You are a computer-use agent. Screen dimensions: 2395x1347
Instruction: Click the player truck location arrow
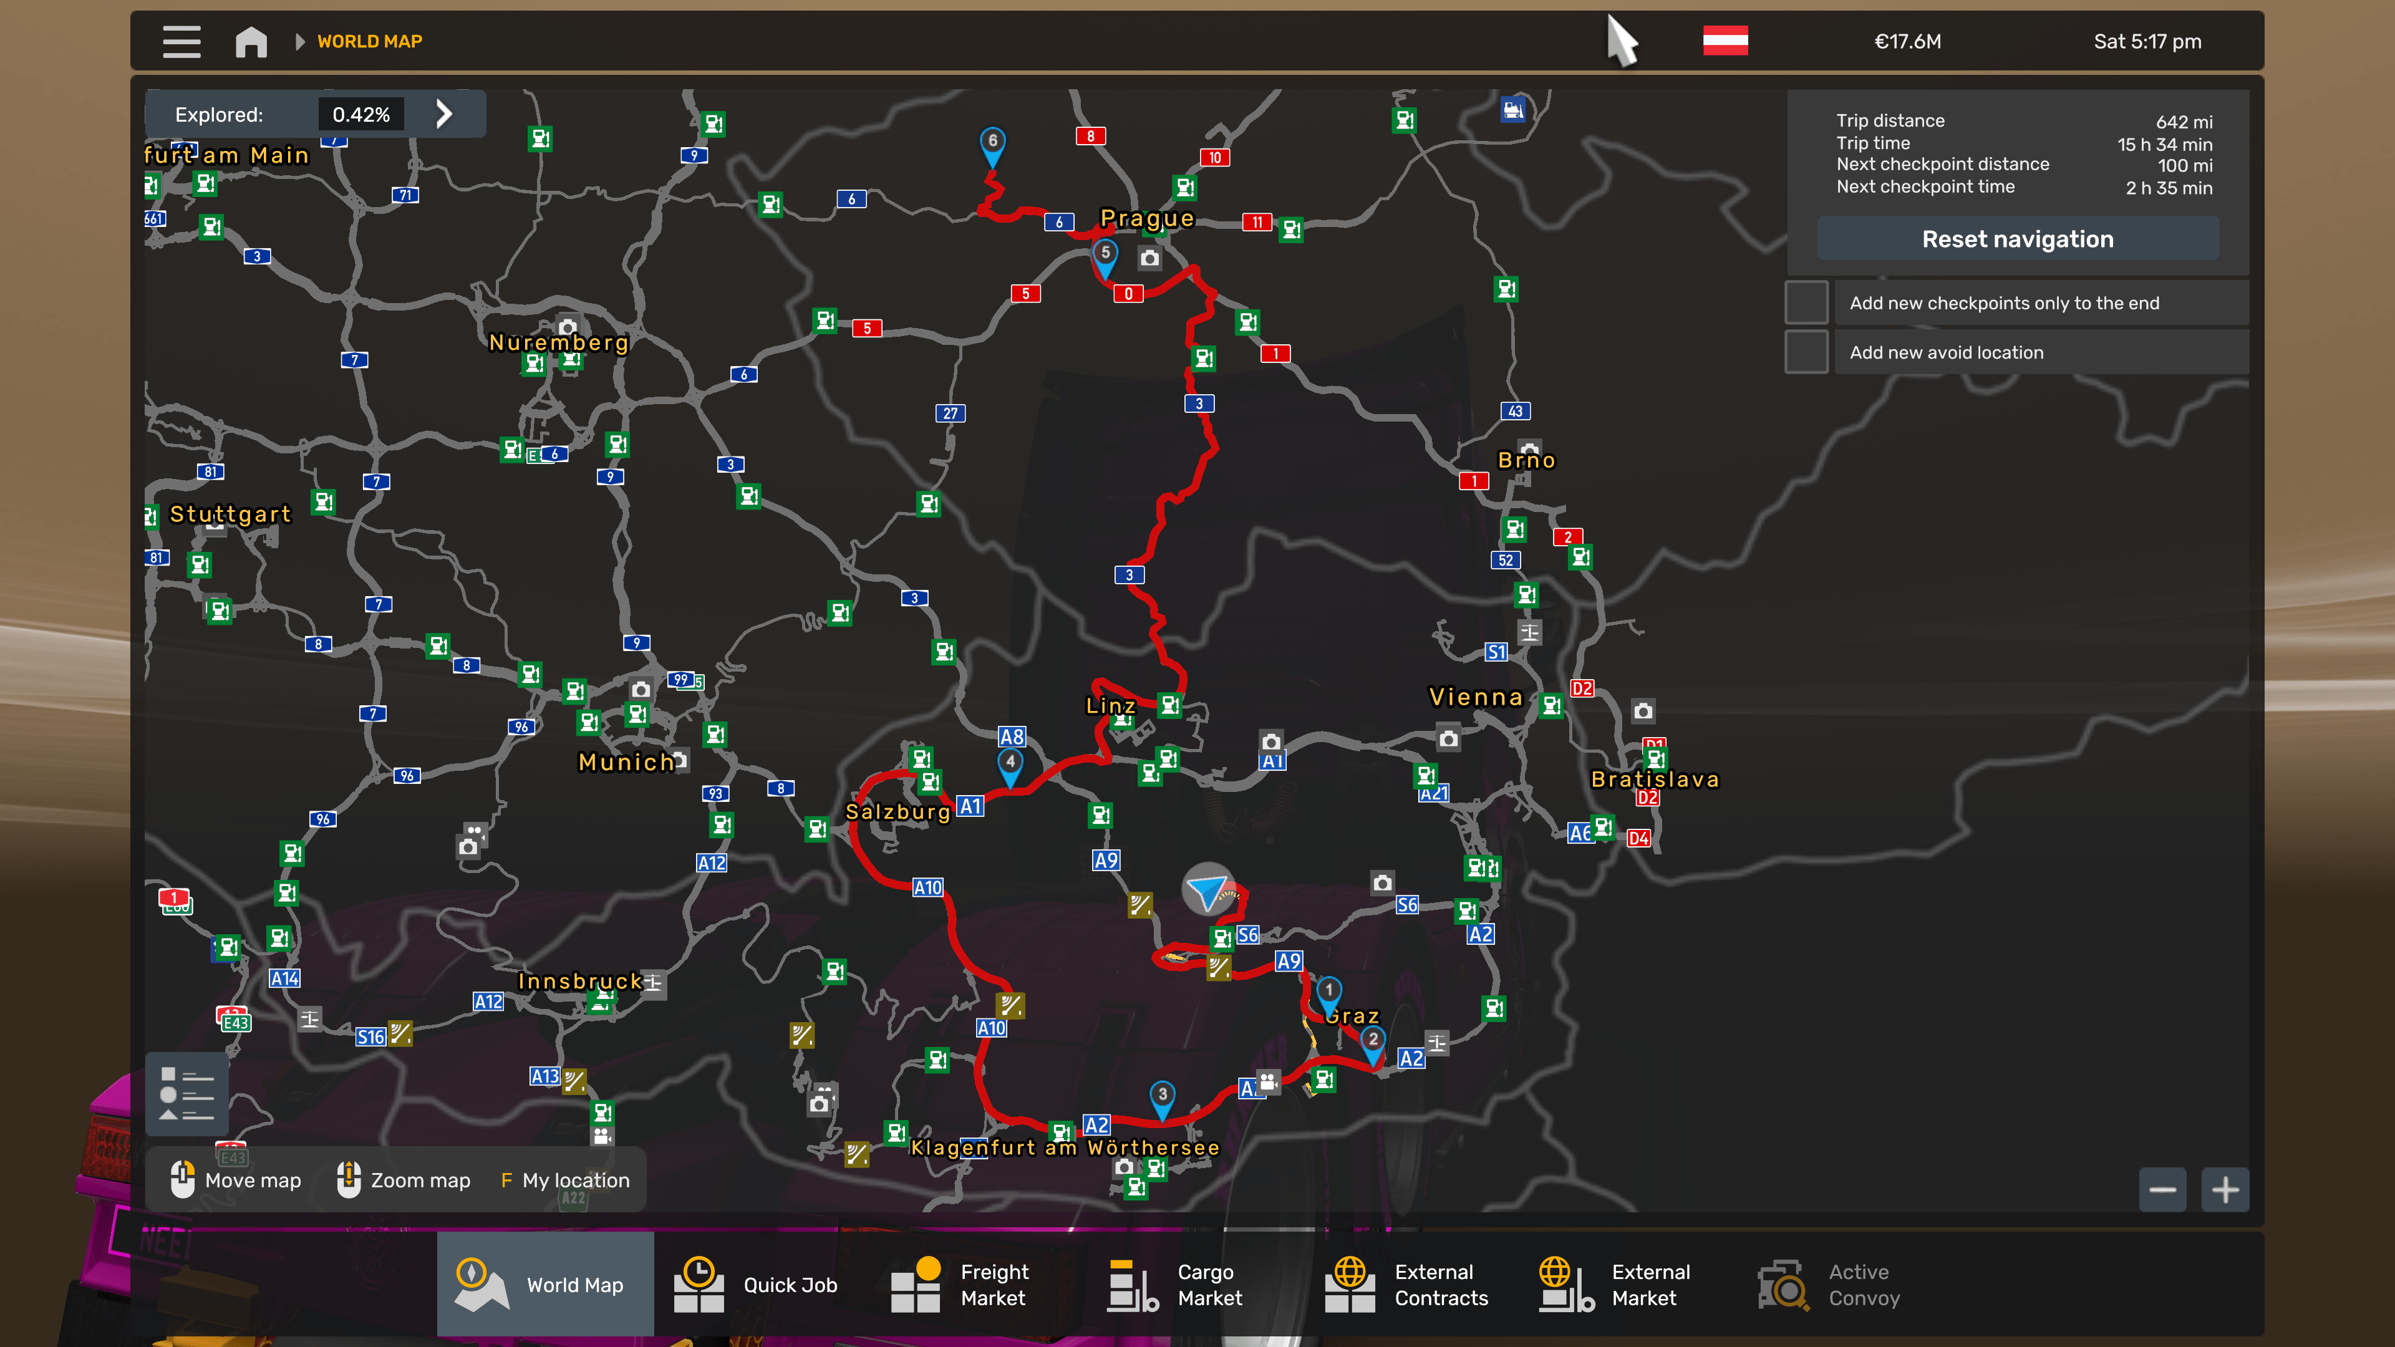[1207, 891]
